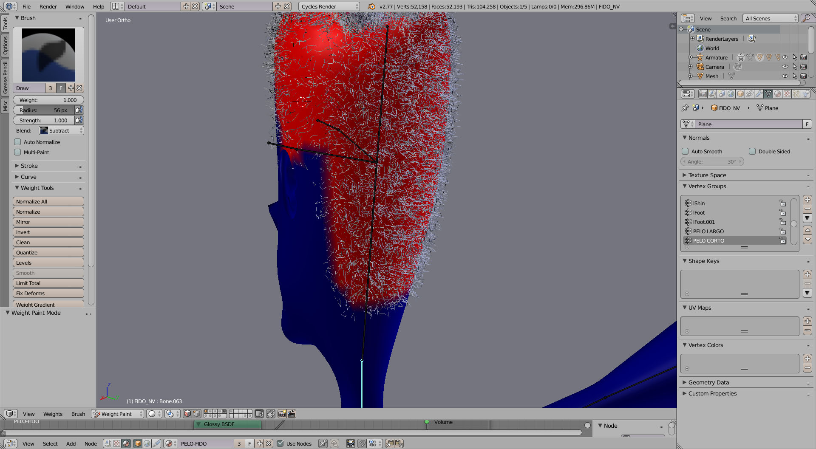The width and height of the screenshot is (816, 449).
Task: Open the Constraints properties tab icon
Action: (x=750, y=94)
